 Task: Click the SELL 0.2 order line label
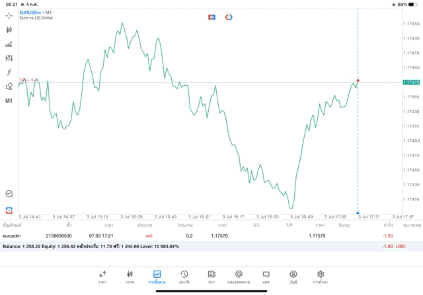[x=28, y=80]
